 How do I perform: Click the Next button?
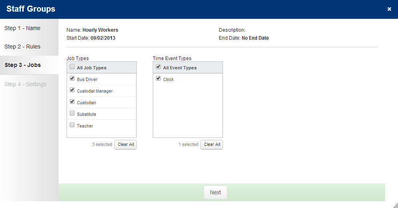[x=215, y=192]
